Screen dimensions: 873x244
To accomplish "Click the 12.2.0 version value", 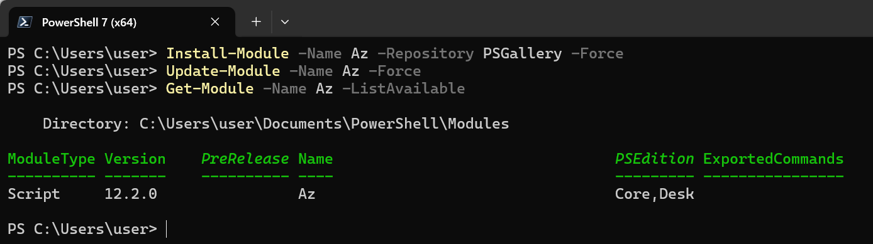I will [131, 194].
